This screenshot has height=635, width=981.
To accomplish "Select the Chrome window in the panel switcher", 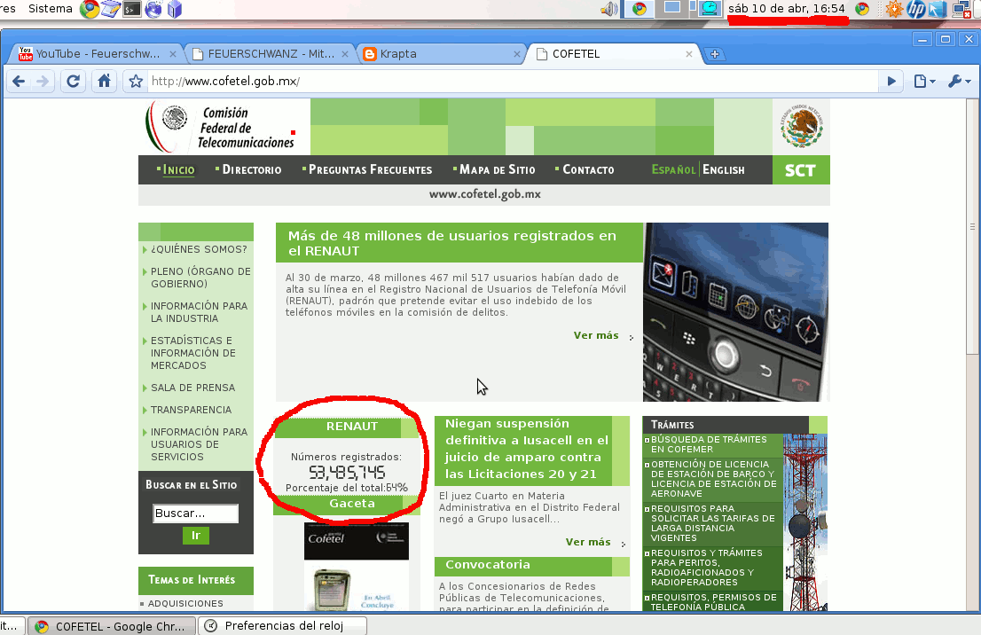I will pyautogui.click(x=639, y=9).
